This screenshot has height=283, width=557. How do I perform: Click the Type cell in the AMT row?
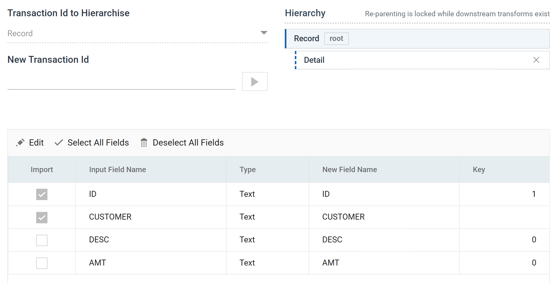pos(268,263)
